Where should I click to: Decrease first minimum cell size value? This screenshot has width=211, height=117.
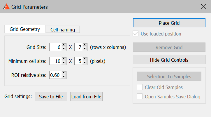(64, 63)
